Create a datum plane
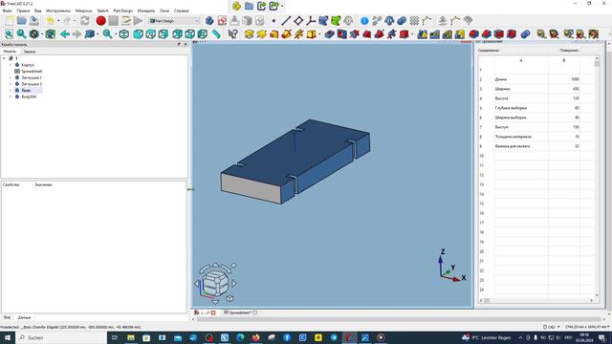 pos(298,21)
